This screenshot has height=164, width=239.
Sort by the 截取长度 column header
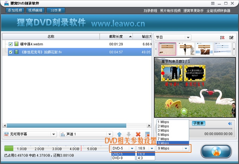tap(116, 37)
